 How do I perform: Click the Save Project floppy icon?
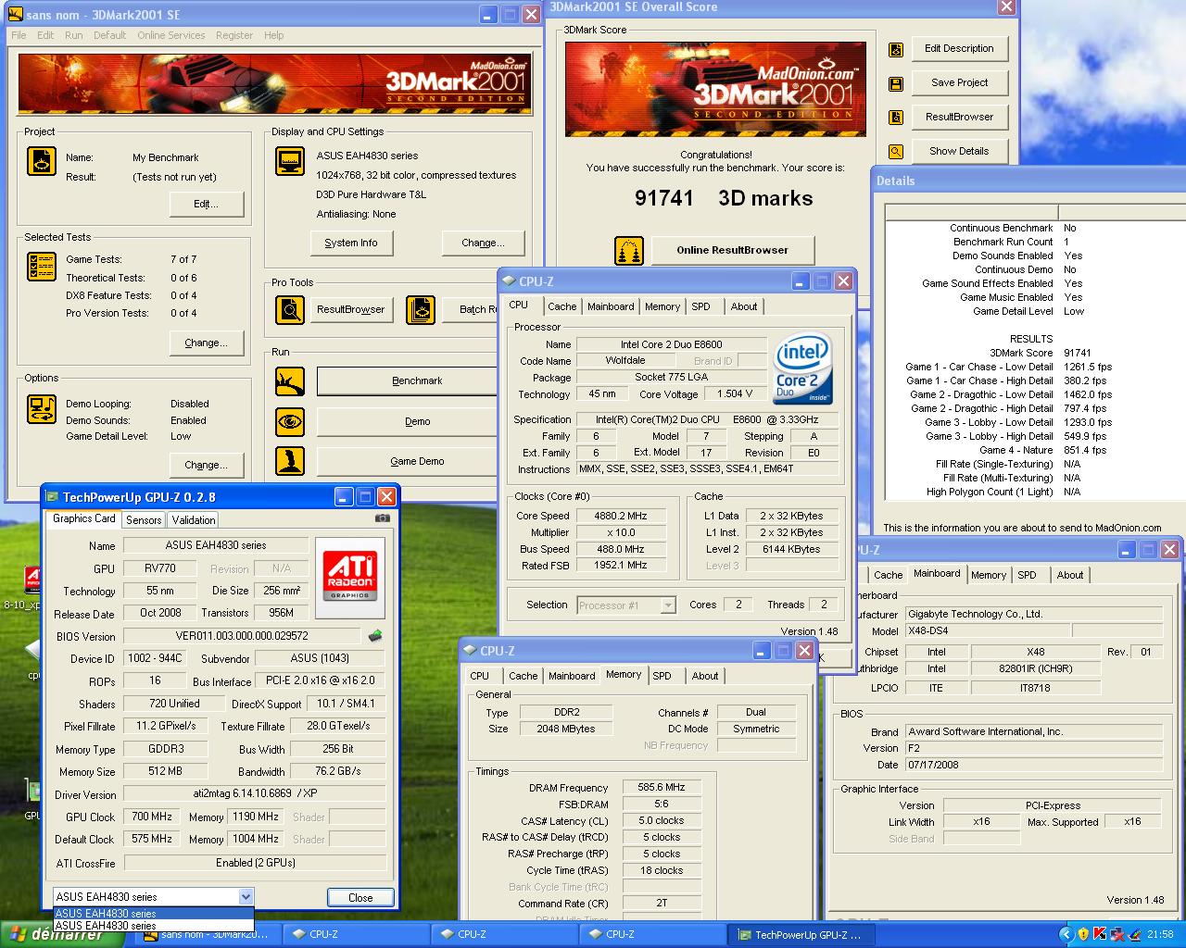click(x=896, y=84)
